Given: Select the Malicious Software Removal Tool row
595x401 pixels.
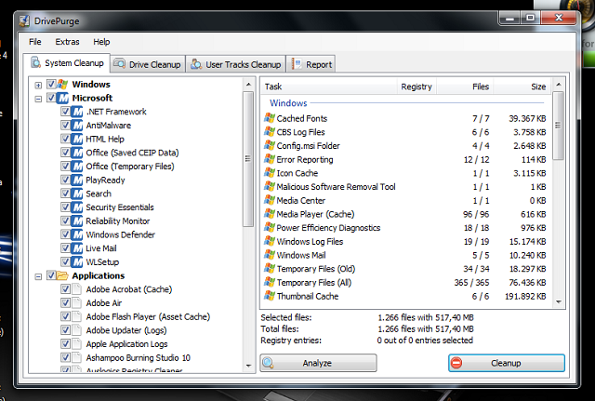Looking at the screenshot, I should [406, 187].
